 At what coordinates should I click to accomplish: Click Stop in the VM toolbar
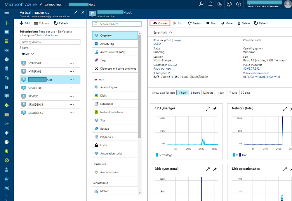coord(211,23)
